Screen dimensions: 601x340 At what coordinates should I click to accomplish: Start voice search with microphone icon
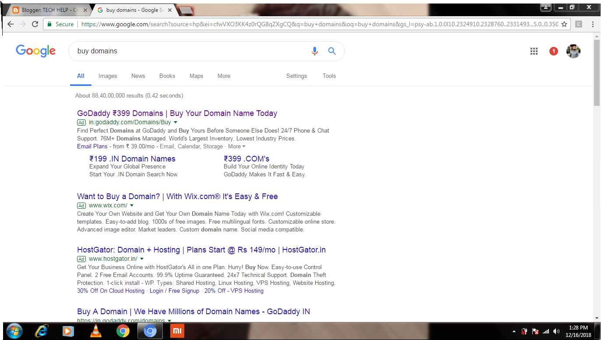coord(314,51)
